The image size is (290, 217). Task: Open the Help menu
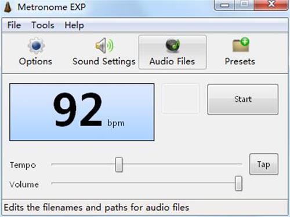click(74, 25)
